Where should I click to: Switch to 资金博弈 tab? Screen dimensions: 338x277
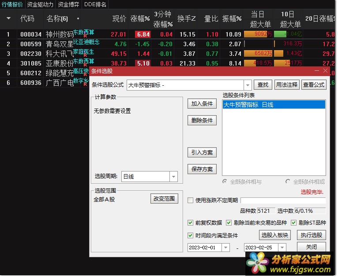[x=68, y=4]
